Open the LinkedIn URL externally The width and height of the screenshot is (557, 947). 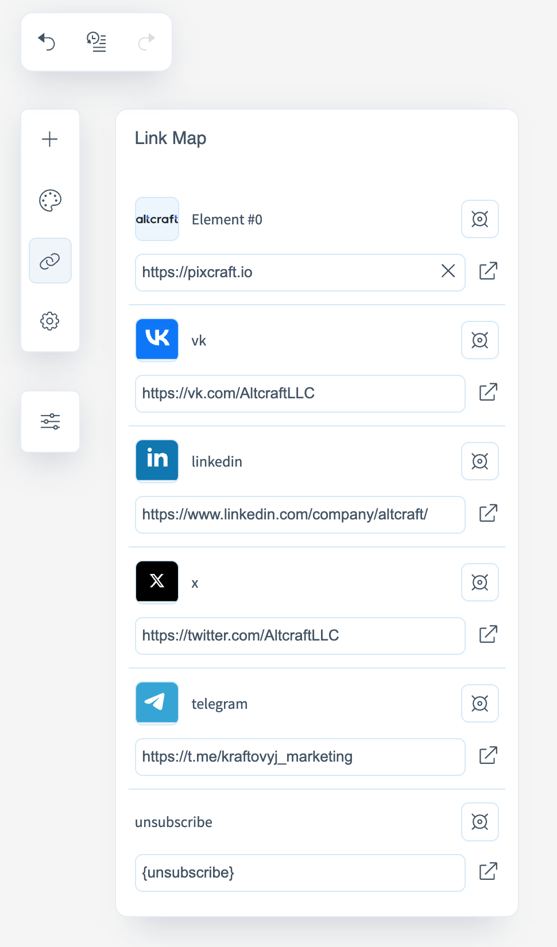(x=488, y=513)
